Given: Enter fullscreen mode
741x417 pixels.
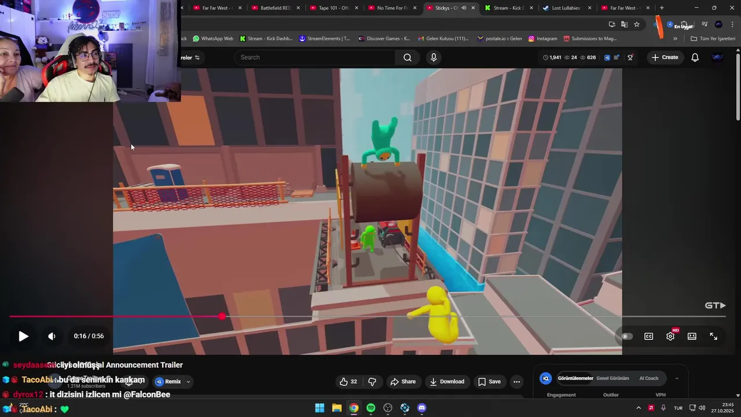Looking at the screenshot, I should point(714,336).
